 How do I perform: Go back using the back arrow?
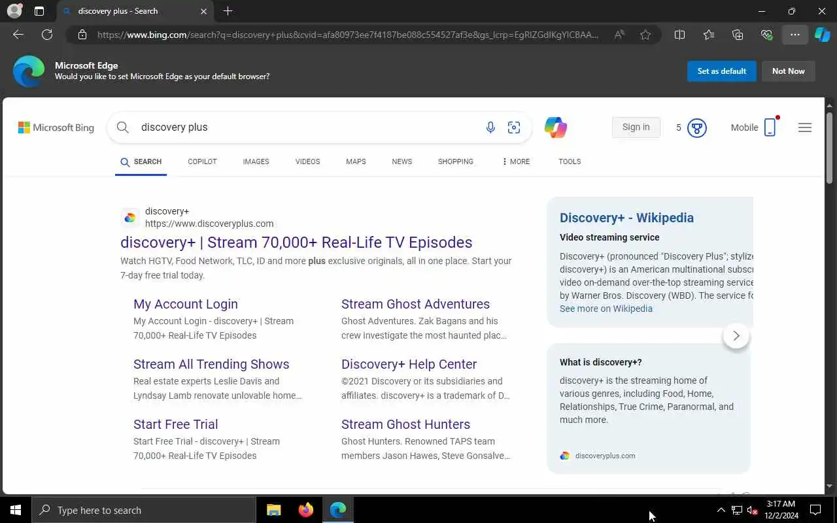18,35
